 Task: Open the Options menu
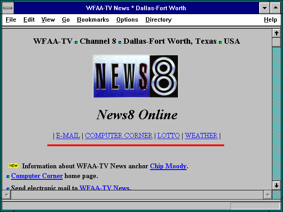coord(127,19)
